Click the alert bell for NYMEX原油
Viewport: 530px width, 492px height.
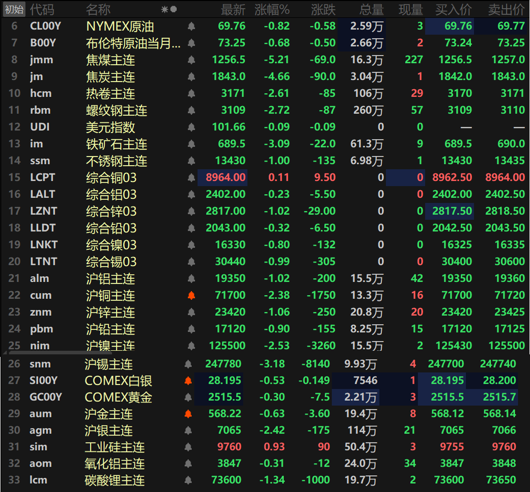pos(191,27)
